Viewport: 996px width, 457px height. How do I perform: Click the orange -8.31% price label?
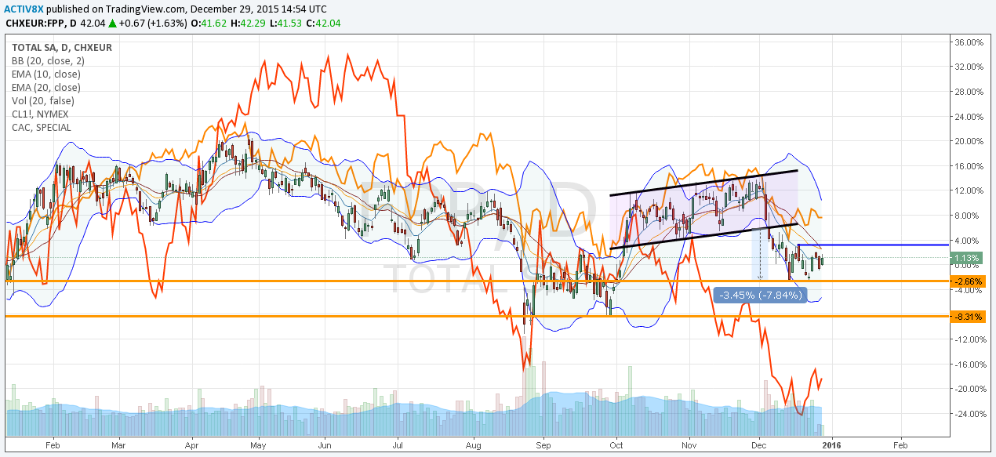[x=968, y=317]
